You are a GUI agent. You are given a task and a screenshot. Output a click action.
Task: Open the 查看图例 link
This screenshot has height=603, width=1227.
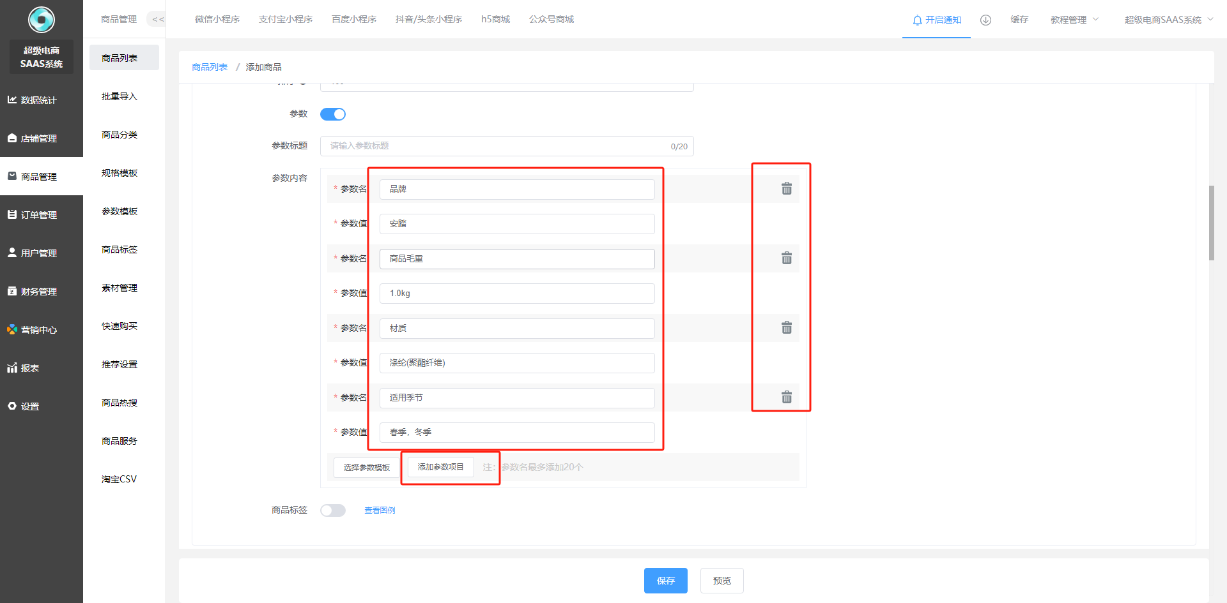(x=380, y=510)
